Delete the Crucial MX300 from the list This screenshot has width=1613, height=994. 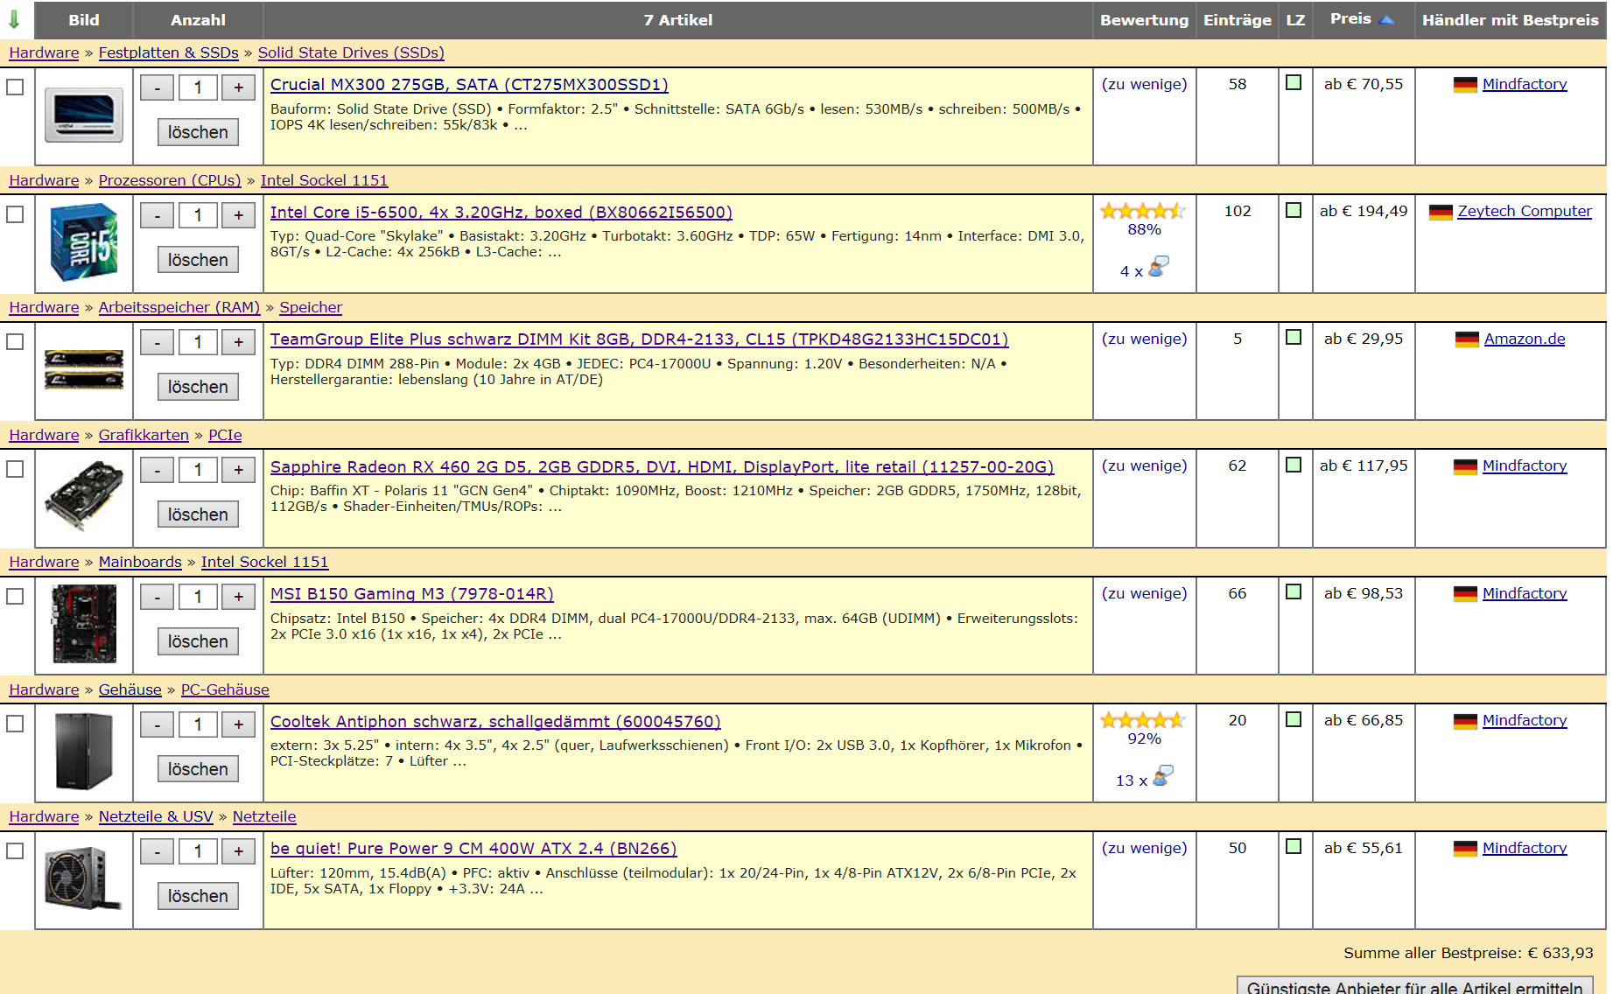point(198,132)
